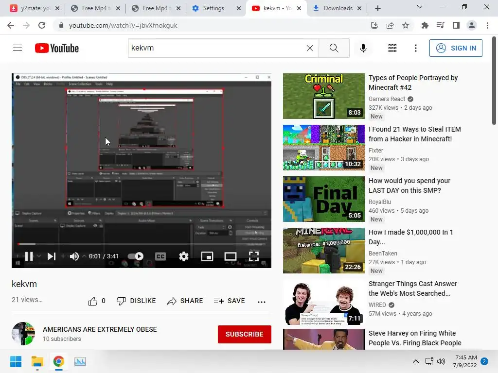The image size is (498, 373).
Task: Close the kekvm YouTube tab
Action: (x=299, y=8)
